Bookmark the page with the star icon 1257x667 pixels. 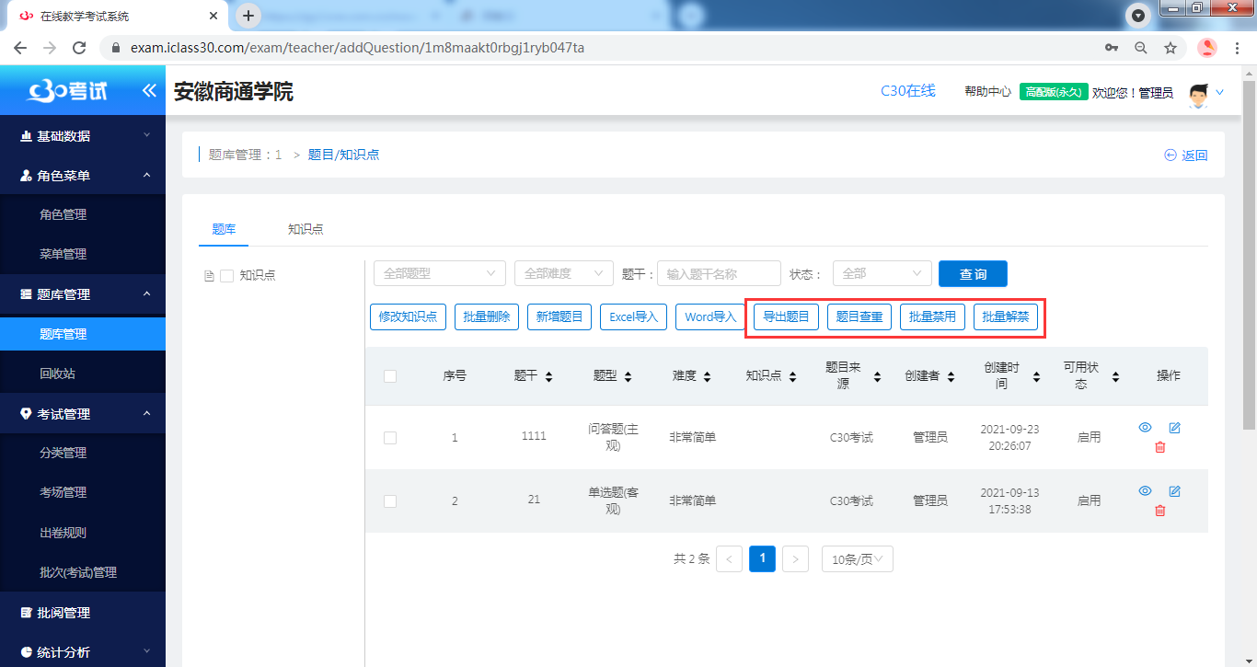(1171, 48)
